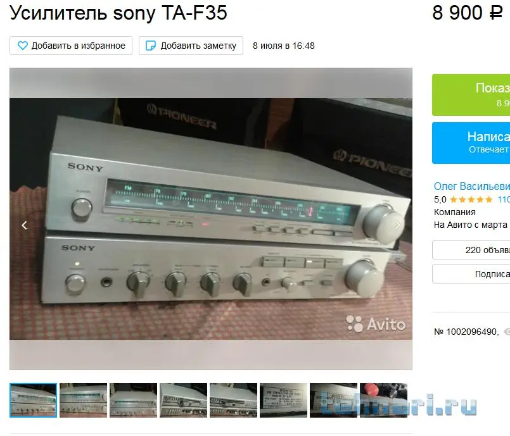Viewport: 510px width, 436px height.
Task: Click the main Sony amplifier photo
Action: pos(211,219)
